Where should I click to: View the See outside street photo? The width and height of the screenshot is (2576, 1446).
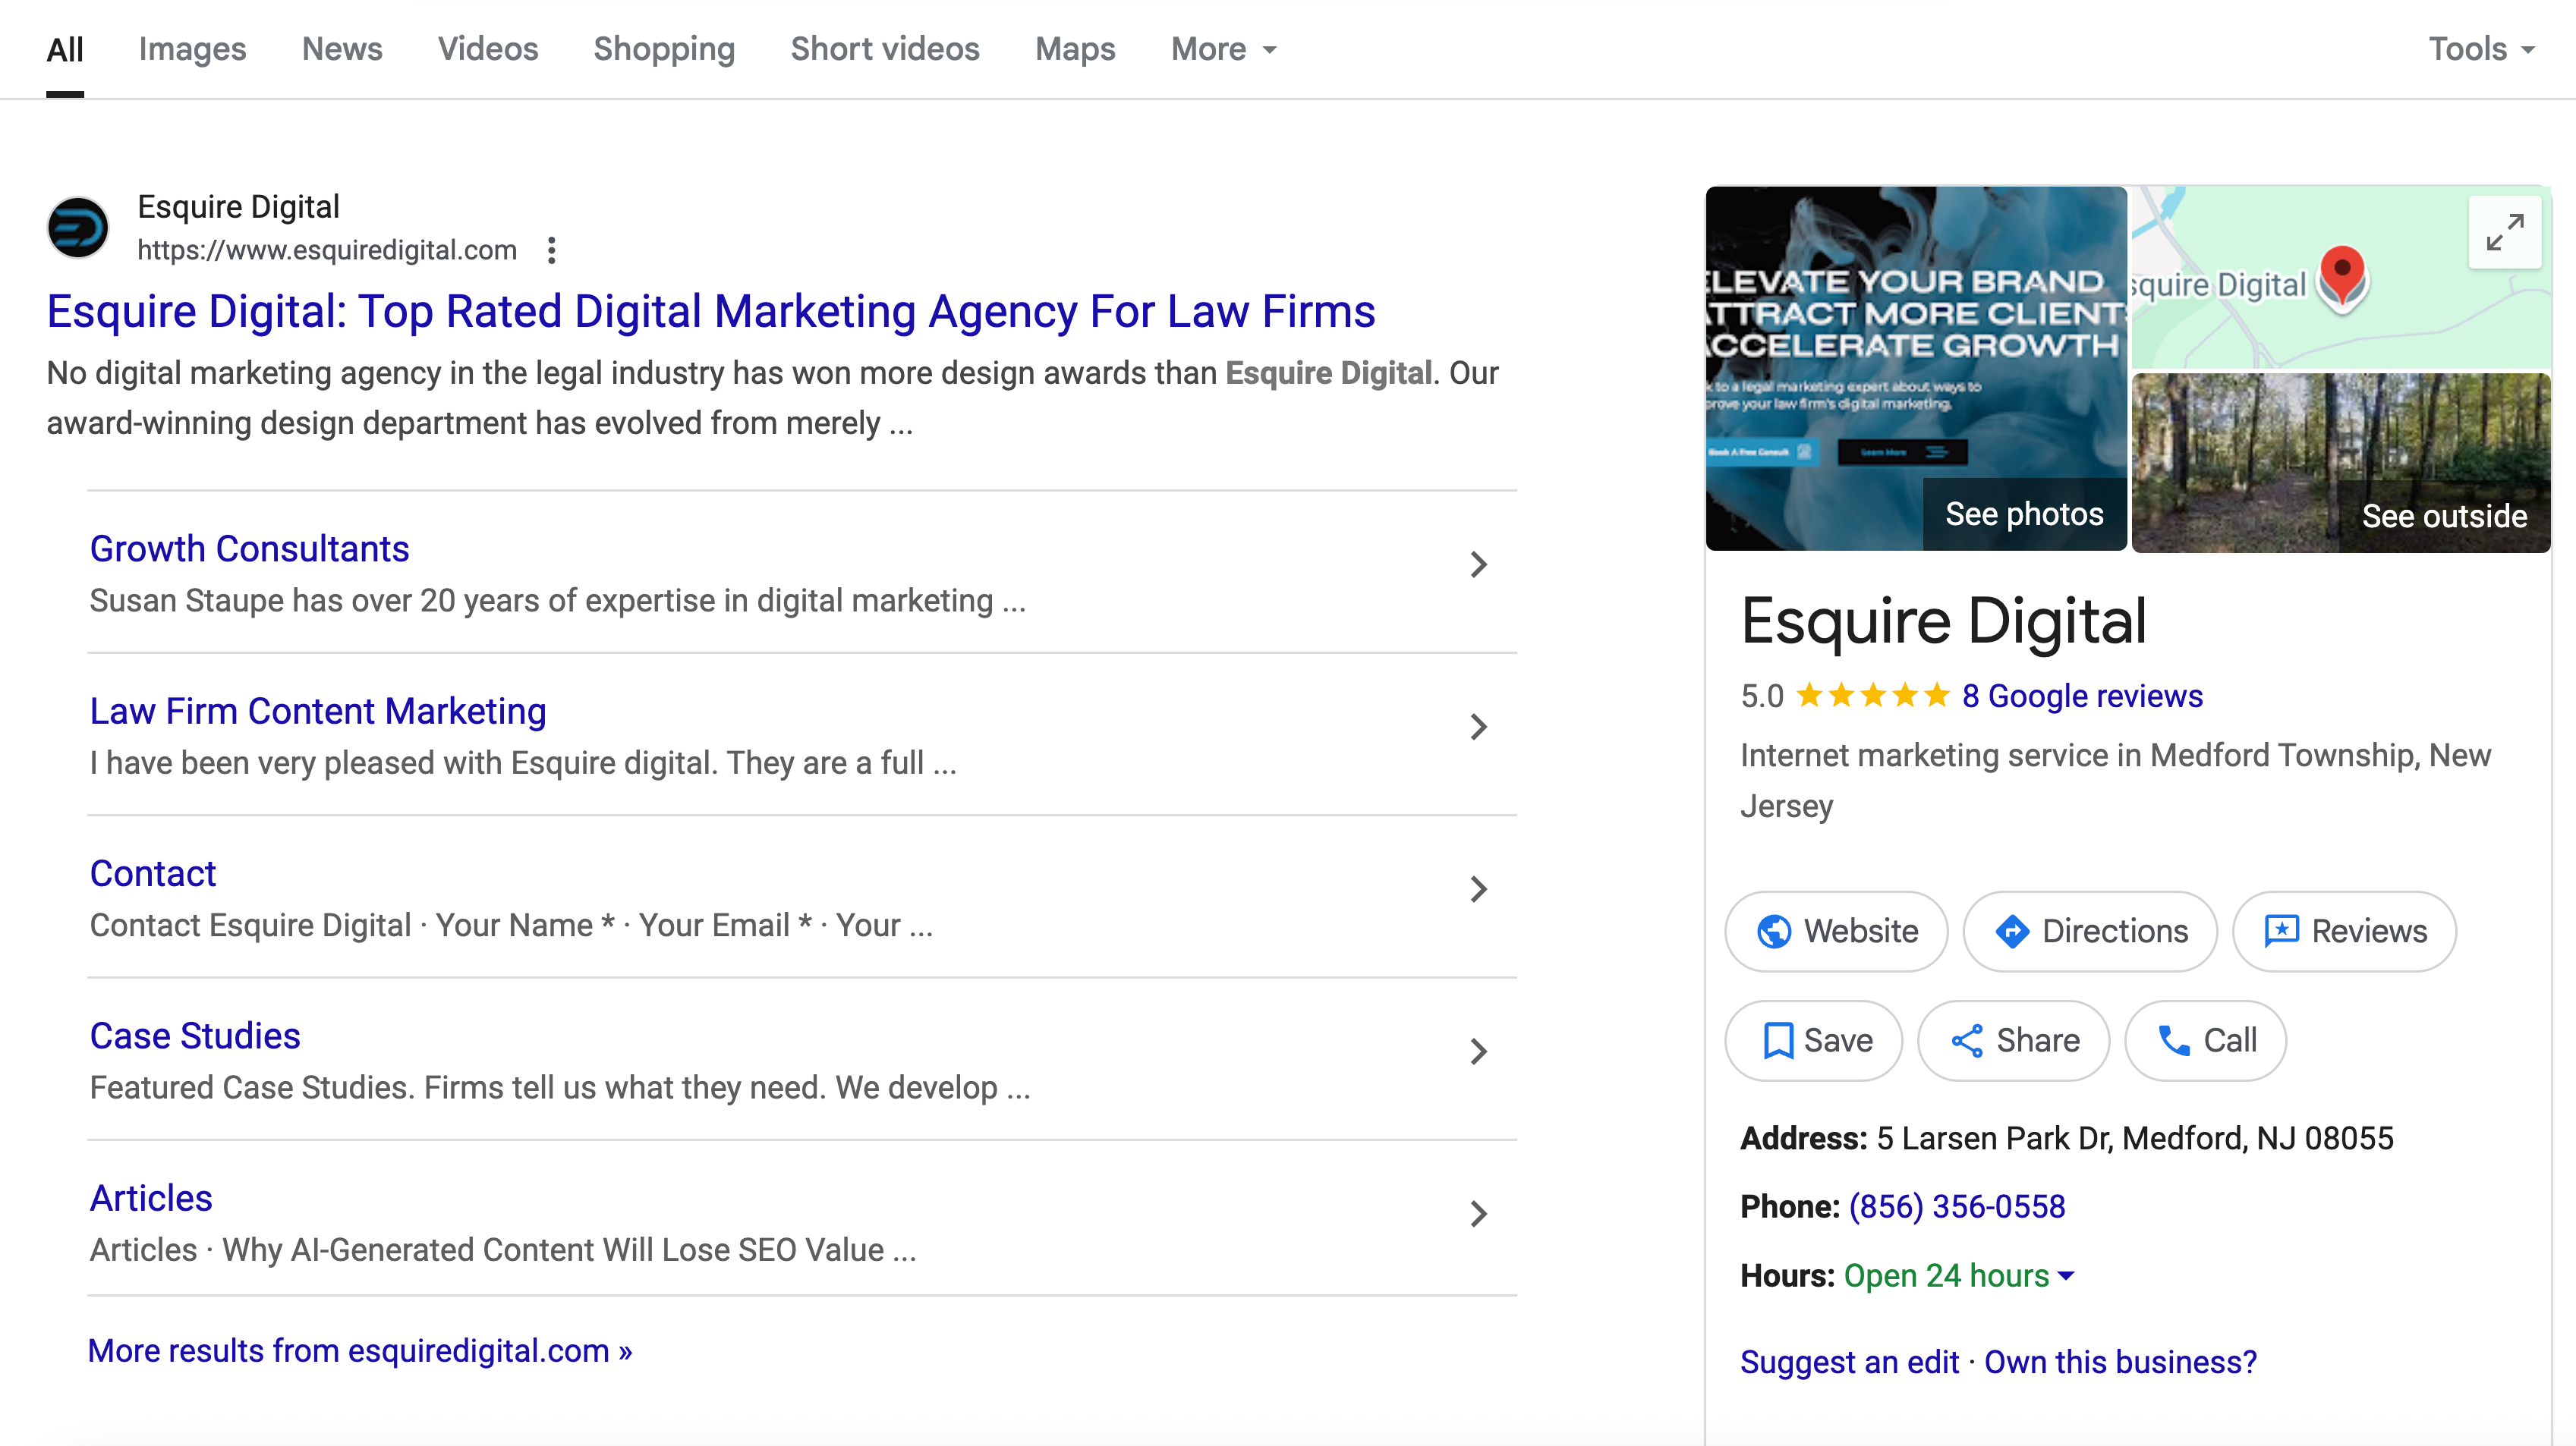pyautogui.click(x=2341, y=463)
